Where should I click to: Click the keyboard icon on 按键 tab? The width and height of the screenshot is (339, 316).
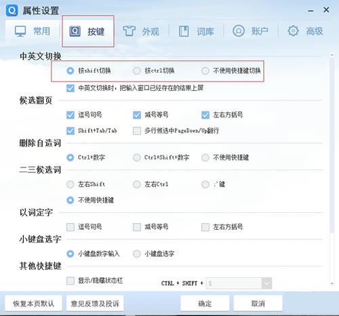(75, 31)
